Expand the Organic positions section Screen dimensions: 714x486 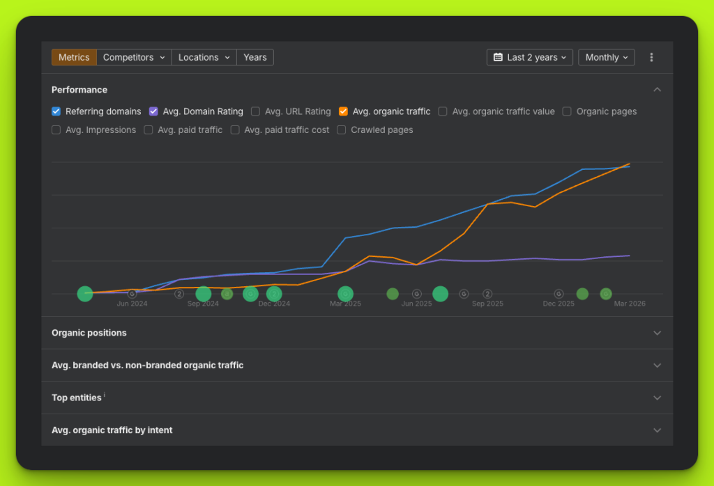tap(657, 333)
